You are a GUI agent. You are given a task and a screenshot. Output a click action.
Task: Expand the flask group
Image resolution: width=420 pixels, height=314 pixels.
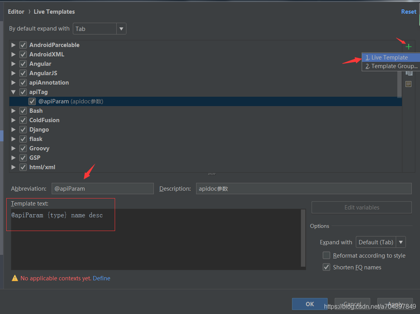tap(13, 139)
